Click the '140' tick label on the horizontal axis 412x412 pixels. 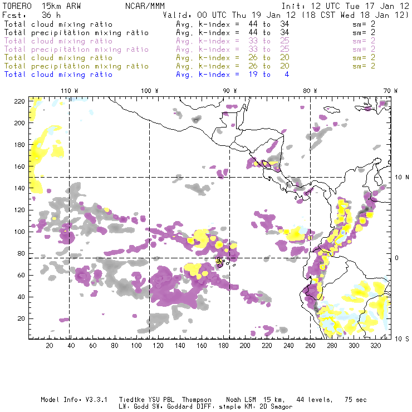pos(180,346)
